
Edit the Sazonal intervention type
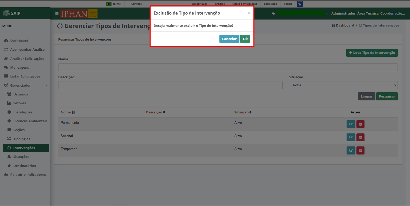[351, 137]
